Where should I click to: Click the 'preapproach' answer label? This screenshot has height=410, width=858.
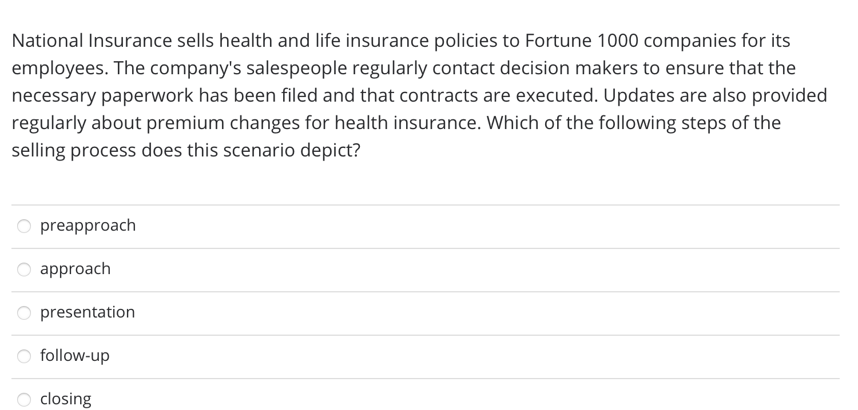(88, 226)
